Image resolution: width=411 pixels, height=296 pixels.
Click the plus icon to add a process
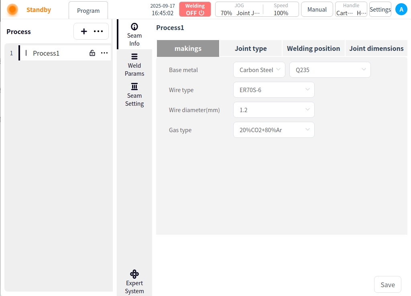84,32
